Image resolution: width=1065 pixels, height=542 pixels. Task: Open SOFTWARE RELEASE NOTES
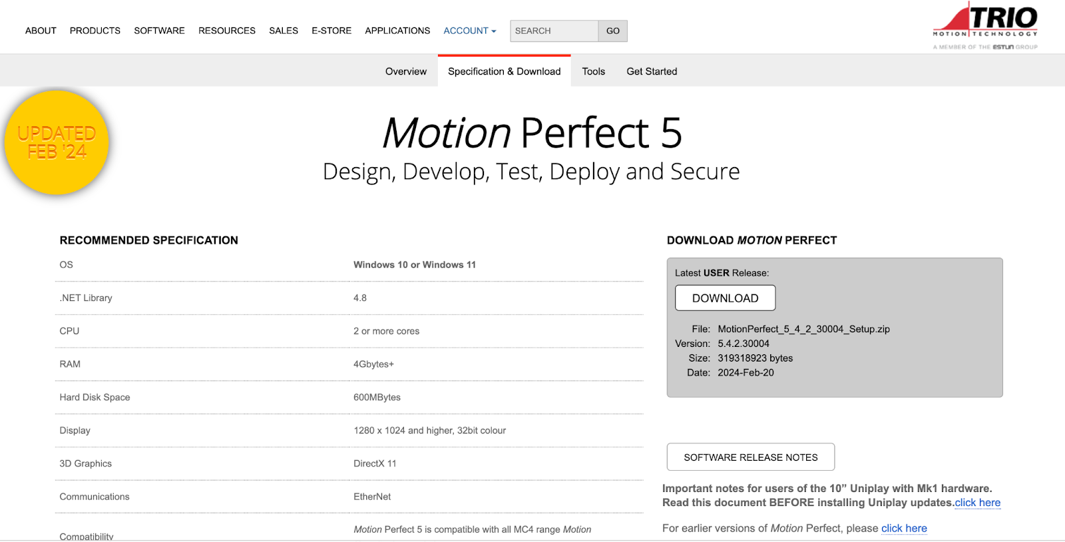click(751, 457)
